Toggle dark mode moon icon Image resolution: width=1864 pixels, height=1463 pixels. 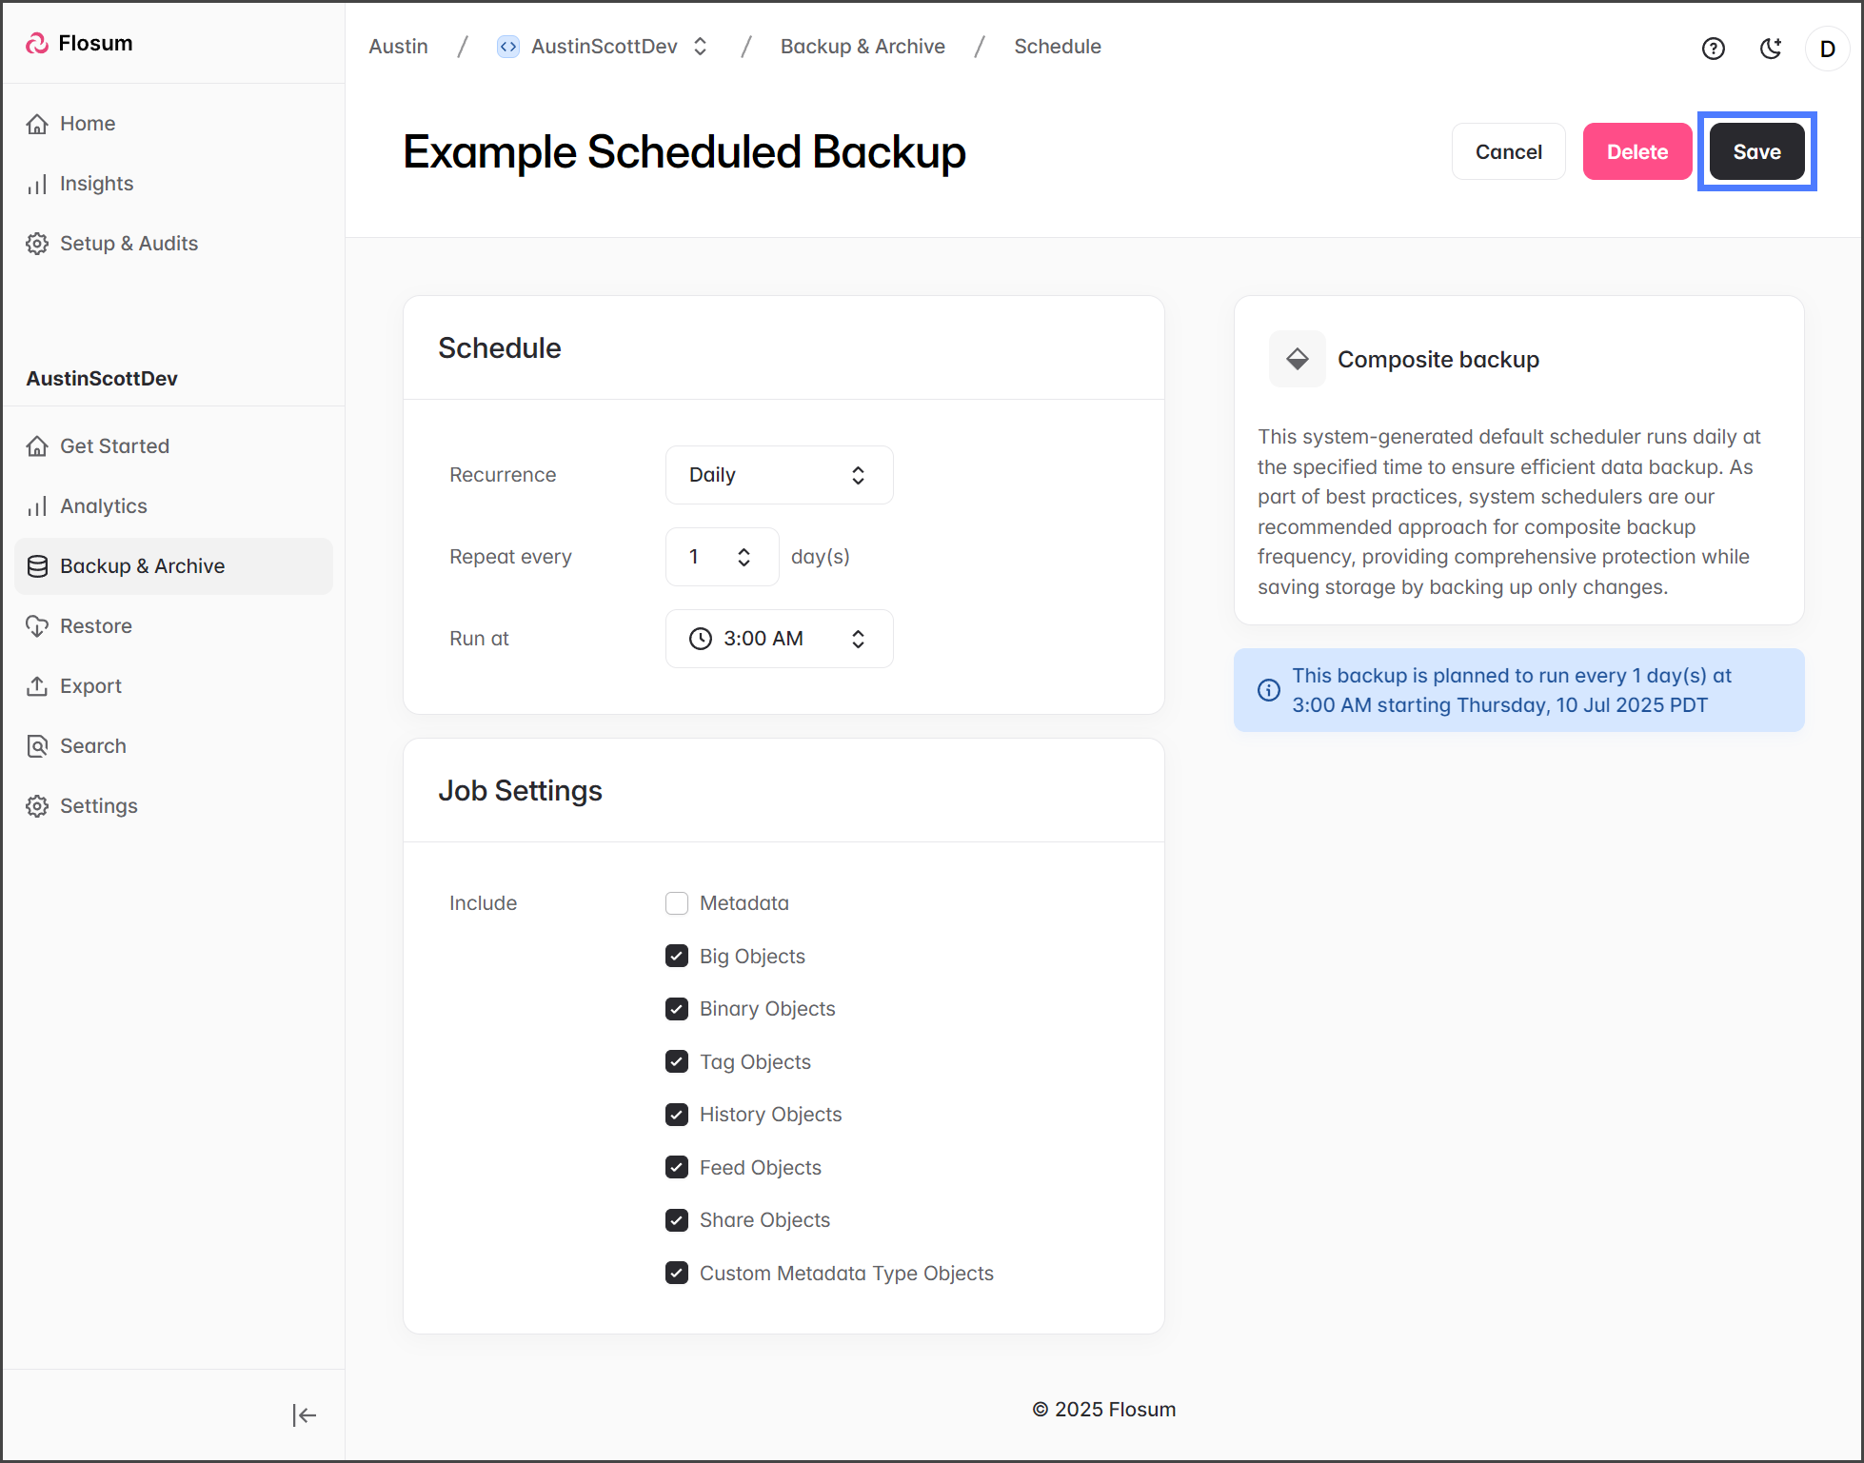pos(1770,49)
